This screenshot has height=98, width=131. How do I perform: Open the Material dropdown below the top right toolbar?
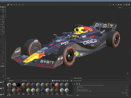(x=124, y=8)
